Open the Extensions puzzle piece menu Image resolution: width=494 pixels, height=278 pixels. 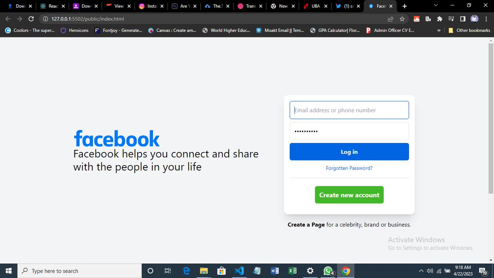point(440,19)
